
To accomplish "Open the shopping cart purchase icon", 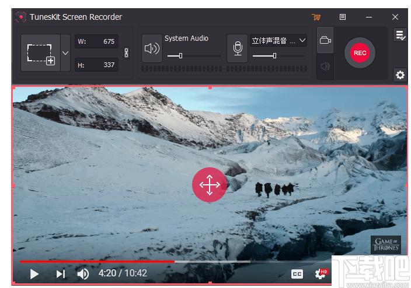I will (x=316, y=17).
